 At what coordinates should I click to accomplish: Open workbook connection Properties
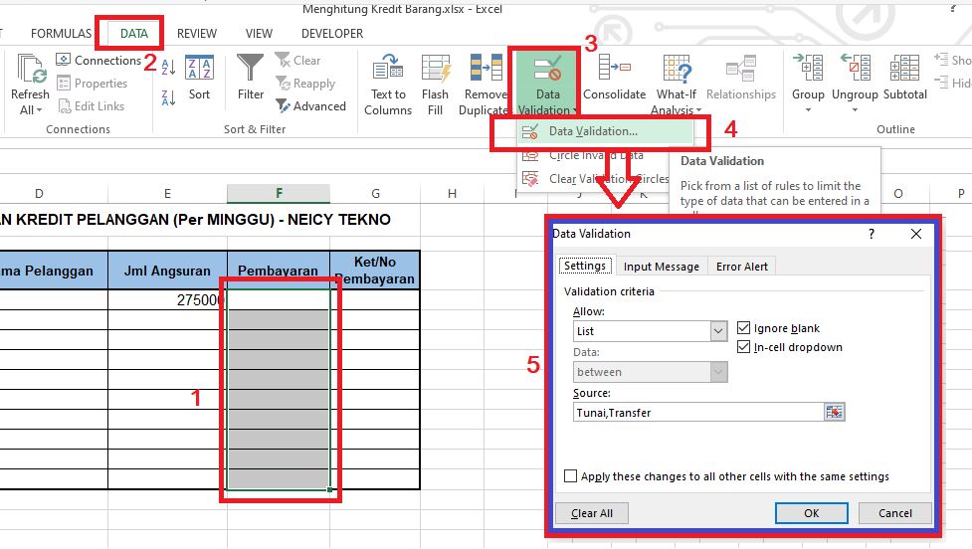click(92, 83)
